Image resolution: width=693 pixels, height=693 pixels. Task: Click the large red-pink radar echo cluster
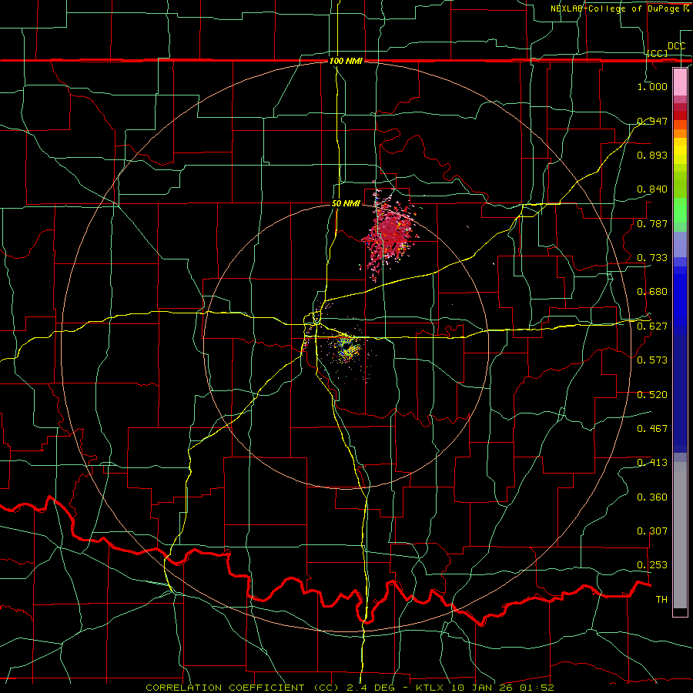[x=390, y=232]
